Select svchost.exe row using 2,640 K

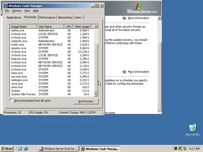52,69
